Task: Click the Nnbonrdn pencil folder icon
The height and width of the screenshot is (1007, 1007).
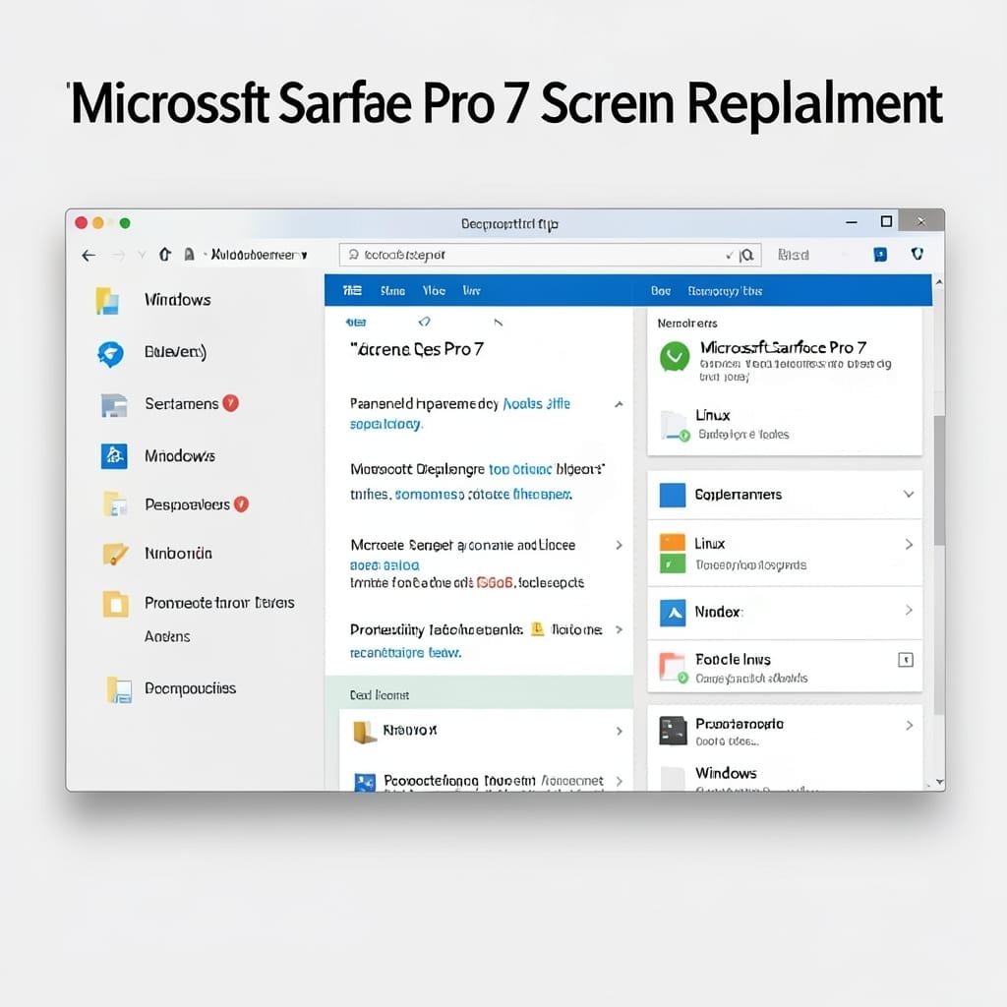Action: point(115,554)
